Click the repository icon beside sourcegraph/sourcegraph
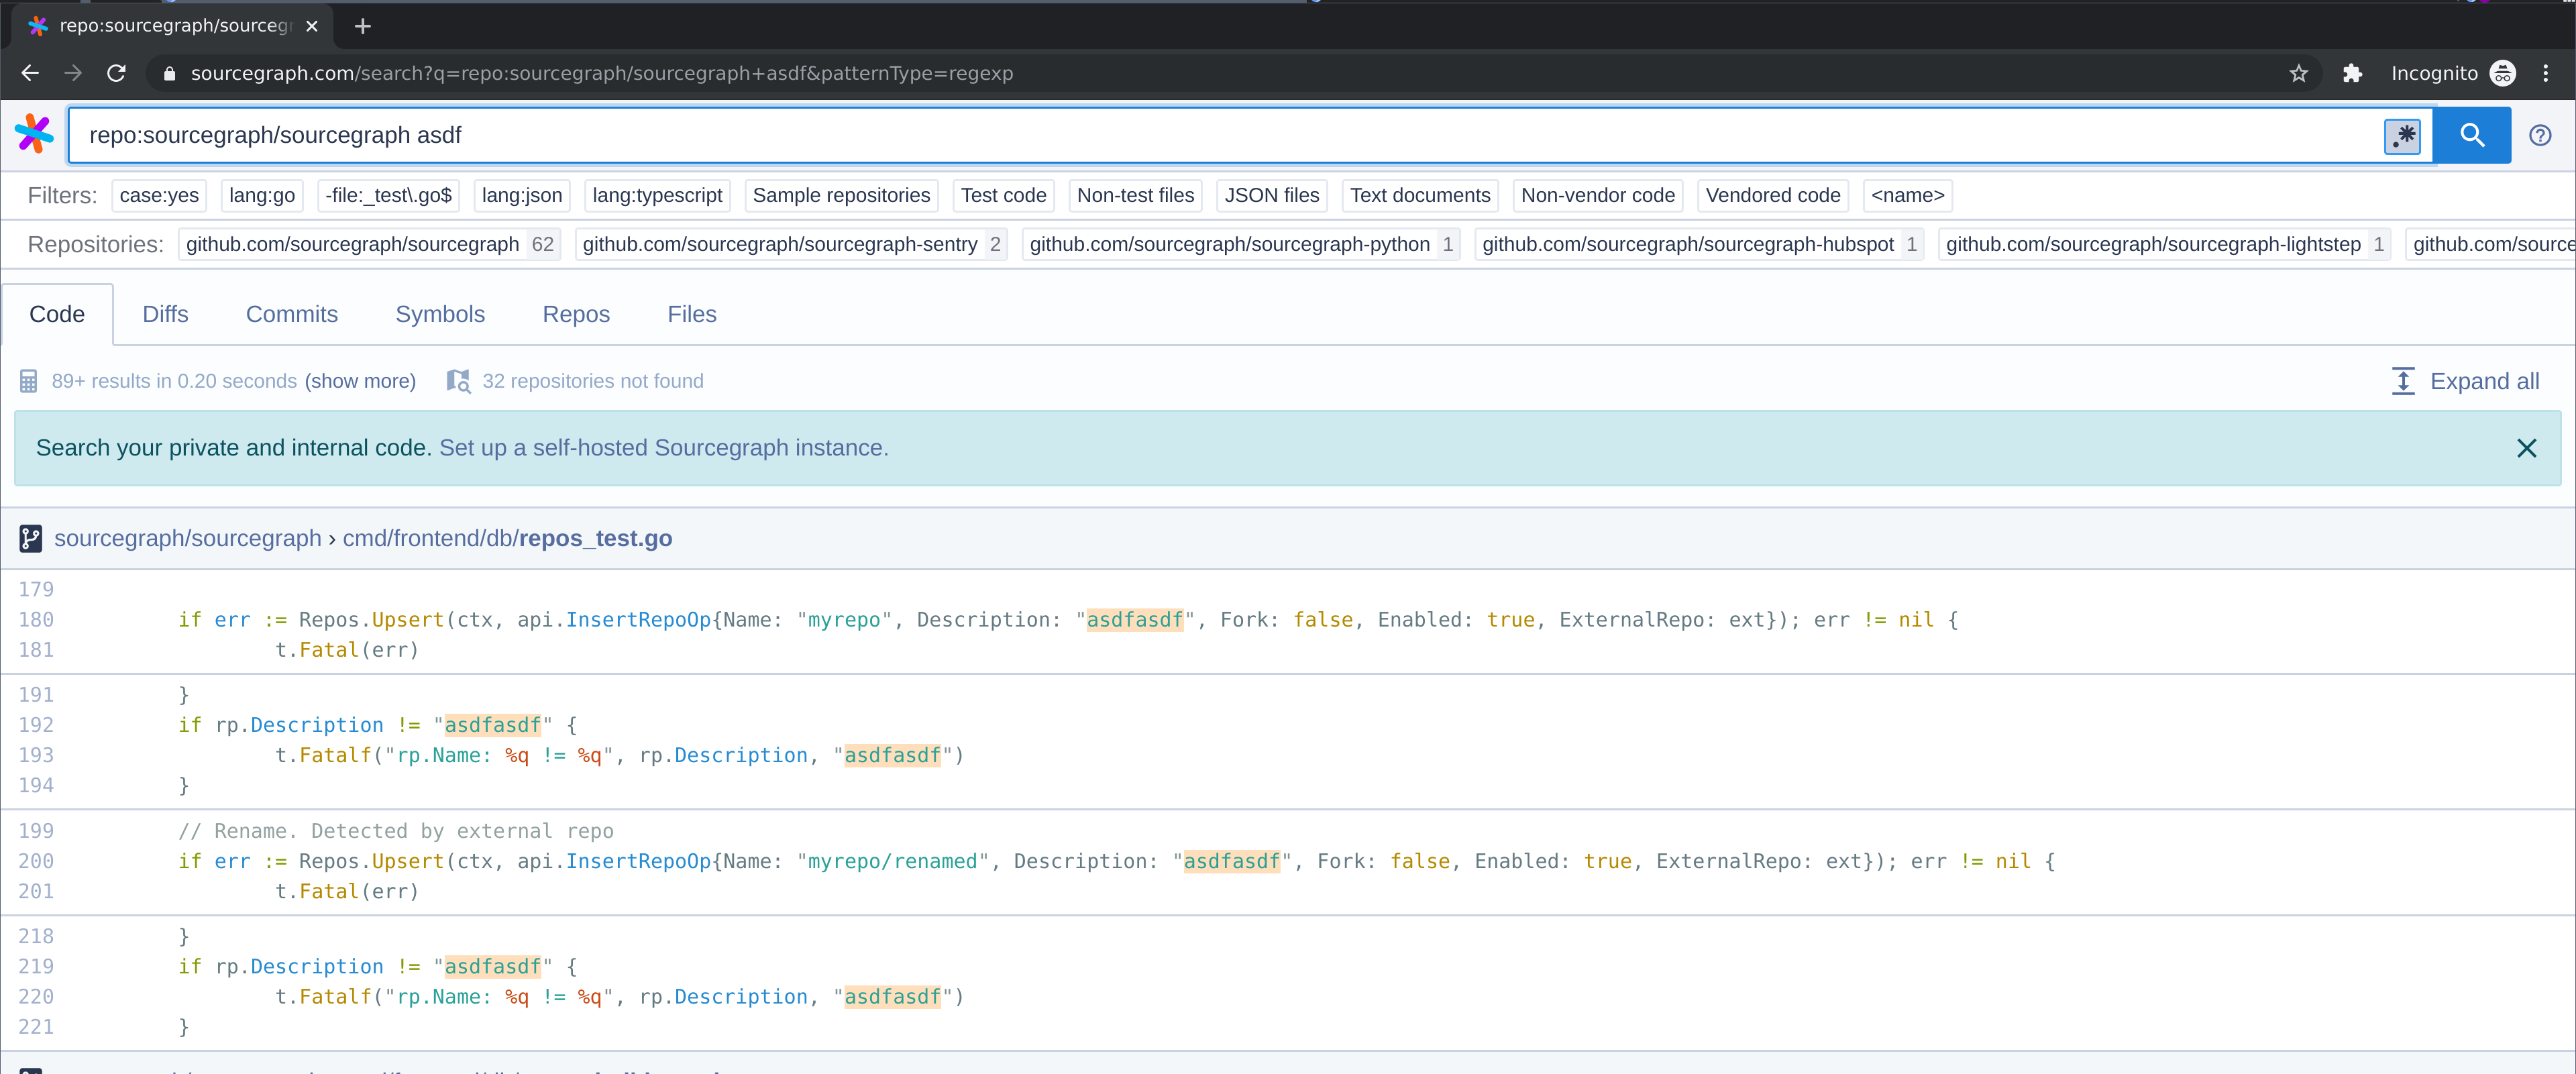Viewport: 2576px width, 1074px height. [x=30, y=539]
